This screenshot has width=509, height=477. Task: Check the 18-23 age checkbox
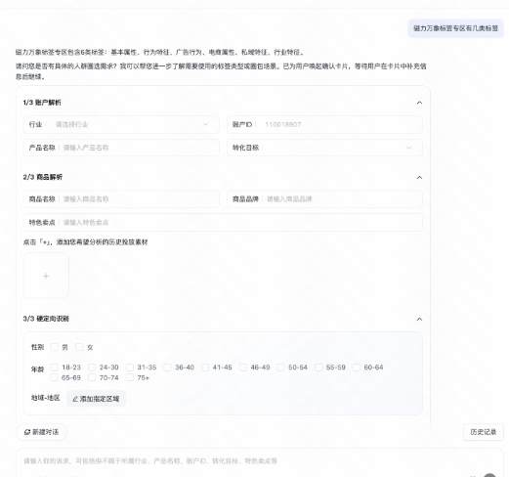(x=54, y=368)
